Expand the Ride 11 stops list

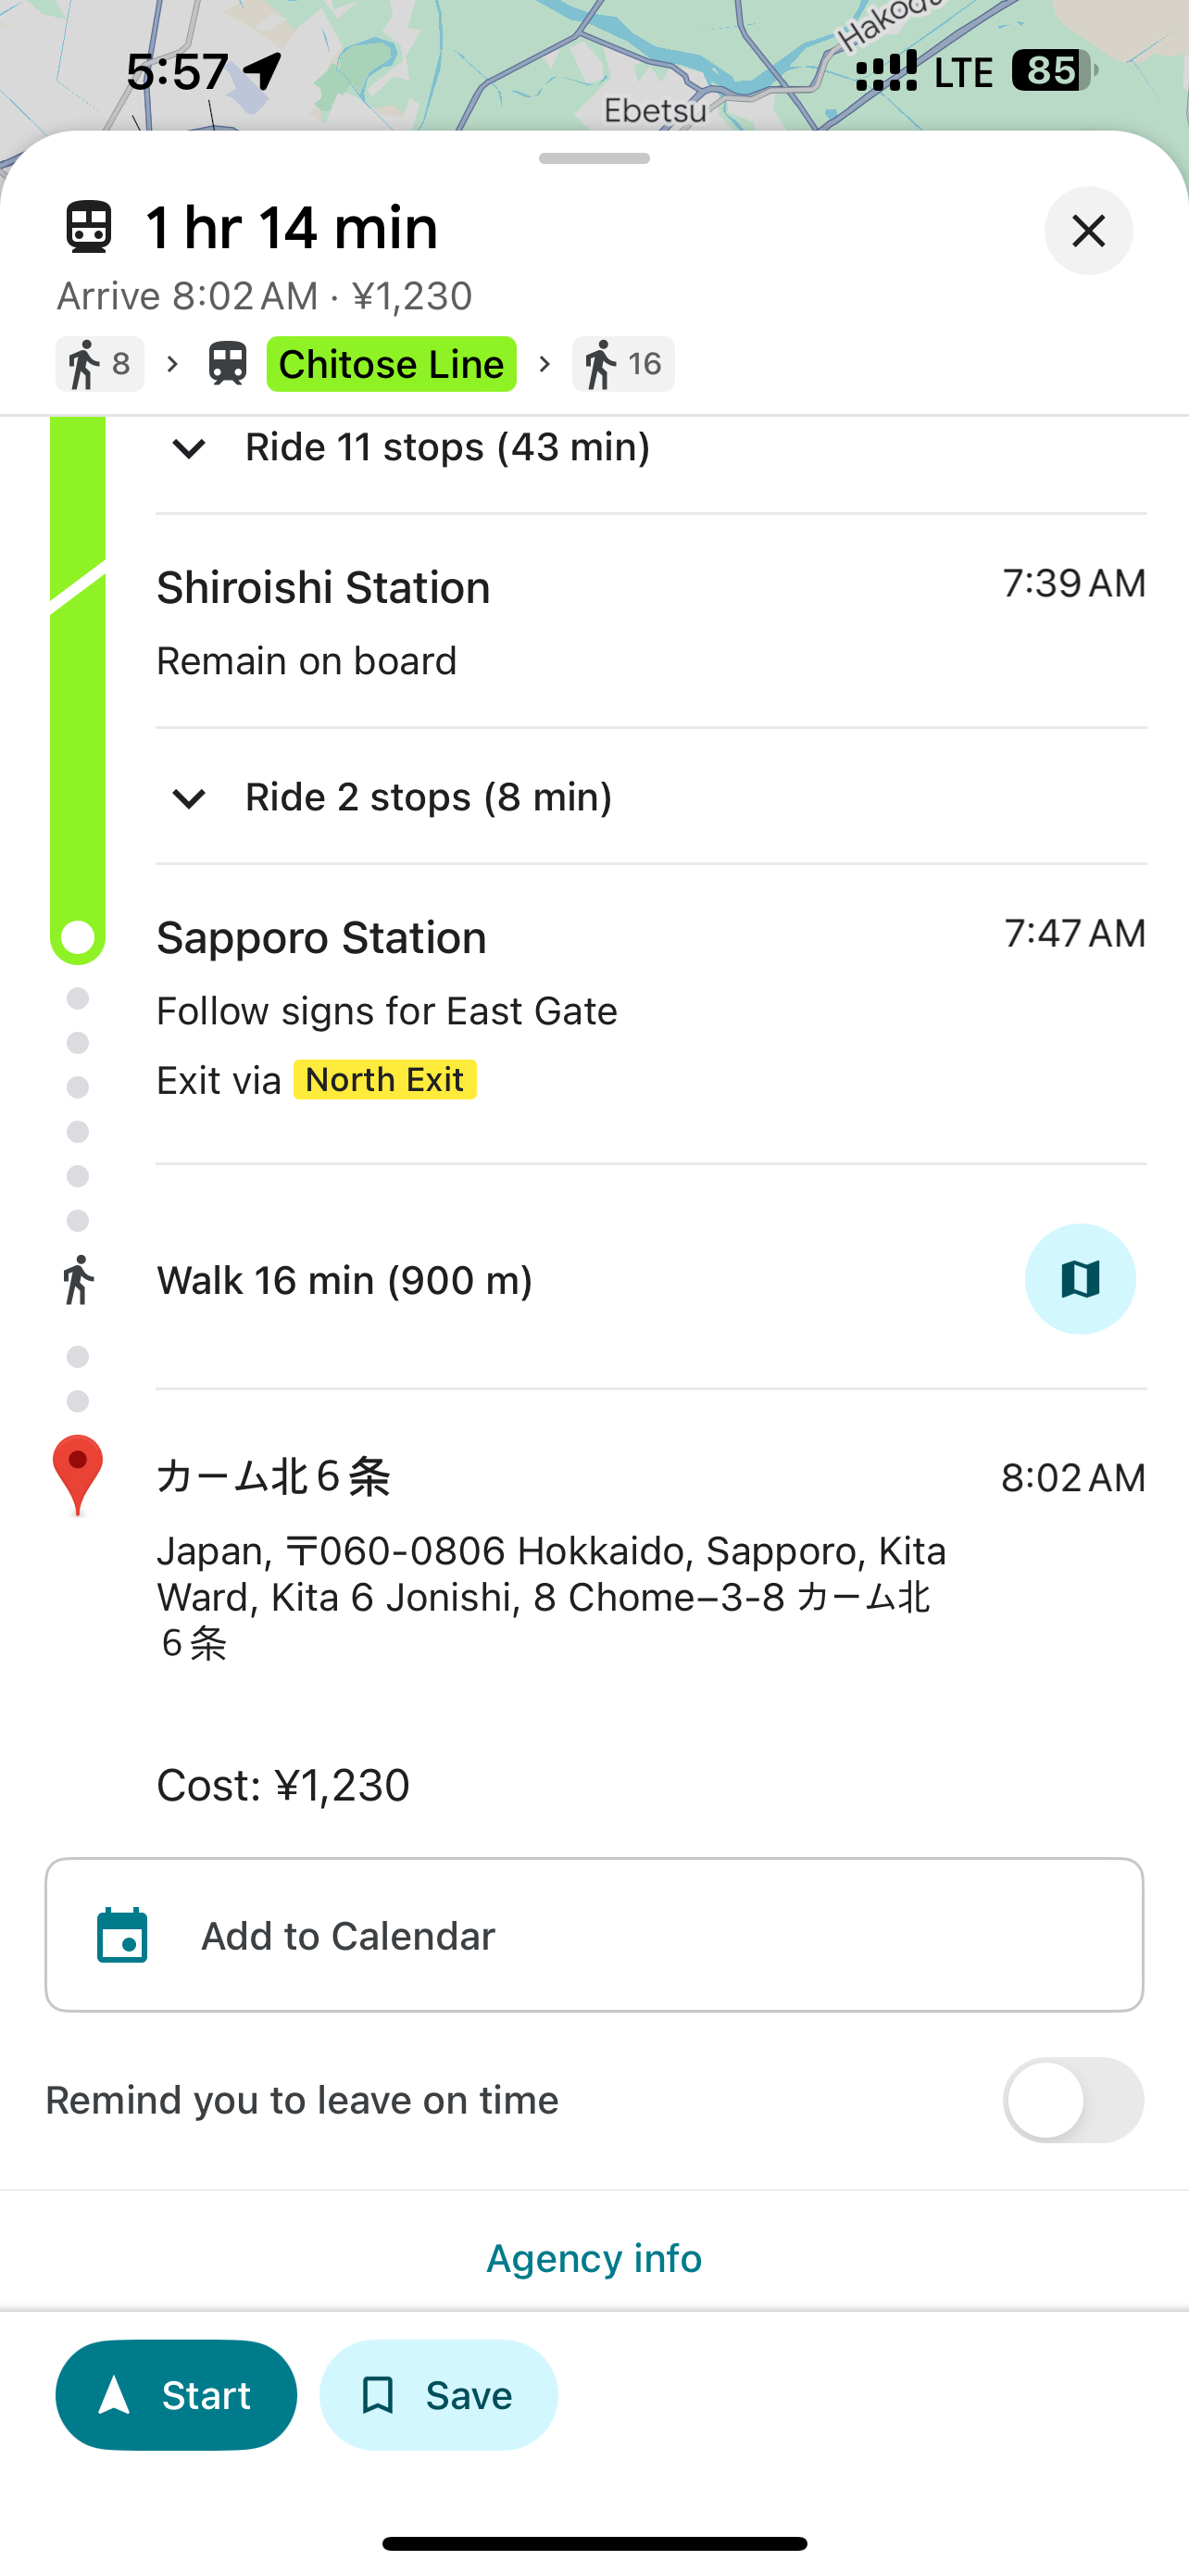click(189, 447)
